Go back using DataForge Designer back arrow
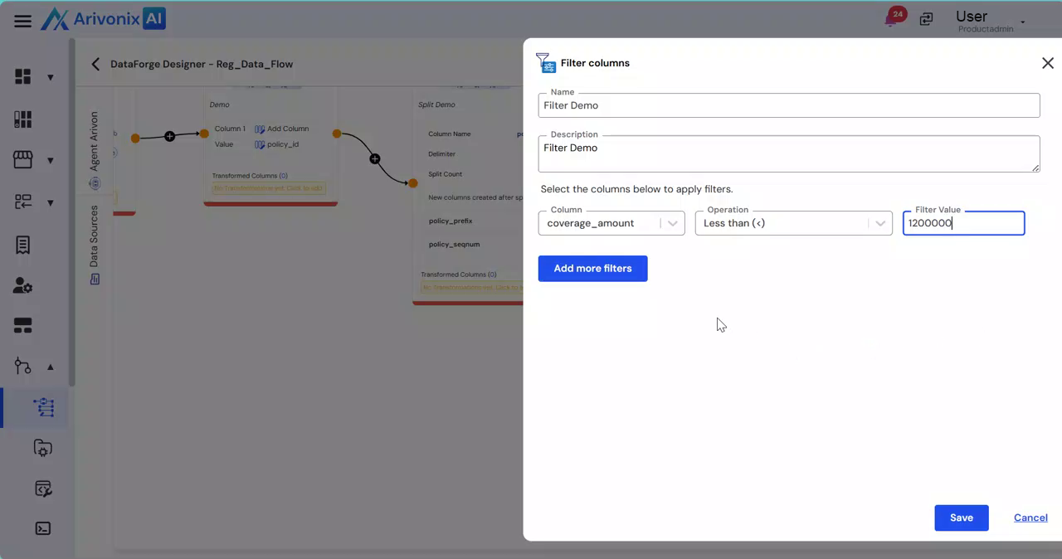The image size is (1062, 559). [95, 64]
